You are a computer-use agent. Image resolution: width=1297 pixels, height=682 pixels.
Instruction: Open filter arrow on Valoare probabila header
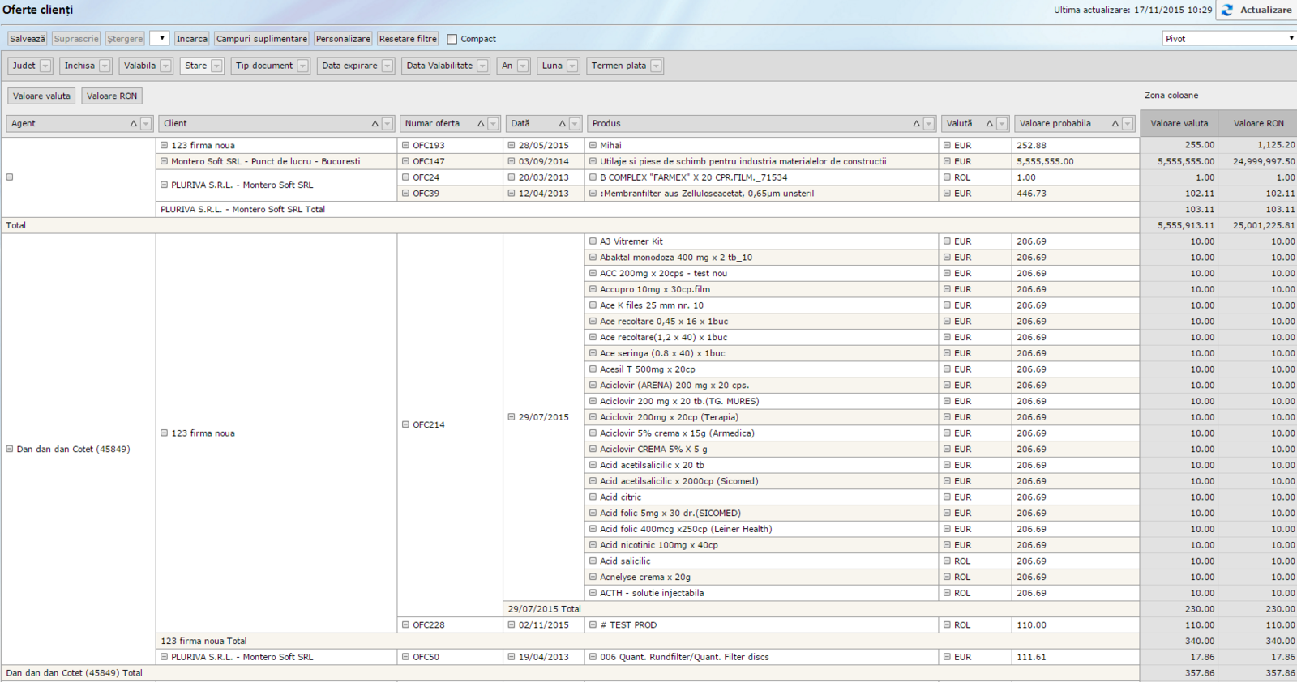pos(1128,124)
